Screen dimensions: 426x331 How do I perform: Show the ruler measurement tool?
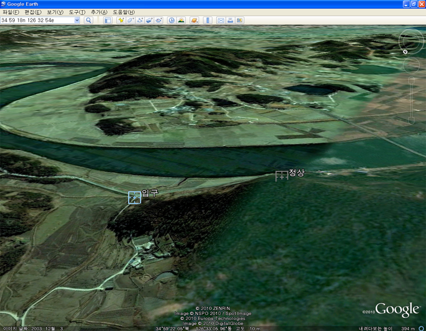point(207,20)
